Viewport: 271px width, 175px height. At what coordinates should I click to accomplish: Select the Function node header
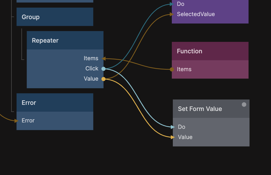pyautogui.click(x=210, y=51)
